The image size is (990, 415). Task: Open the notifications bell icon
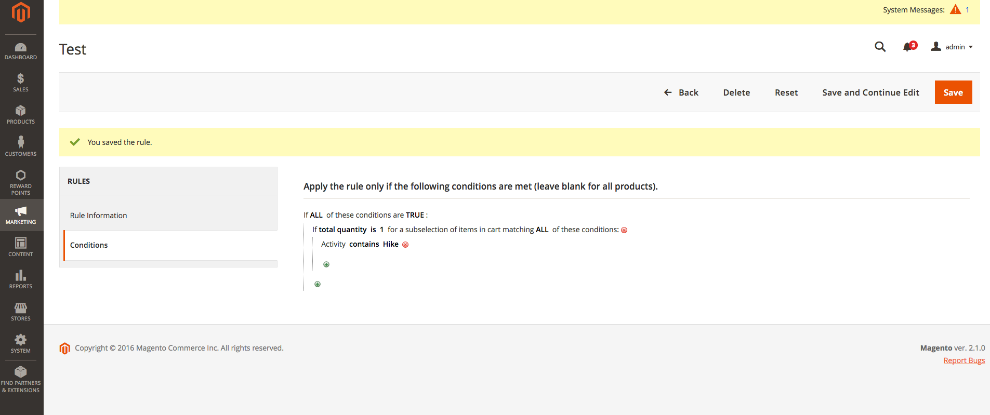[x=908, y=47]
